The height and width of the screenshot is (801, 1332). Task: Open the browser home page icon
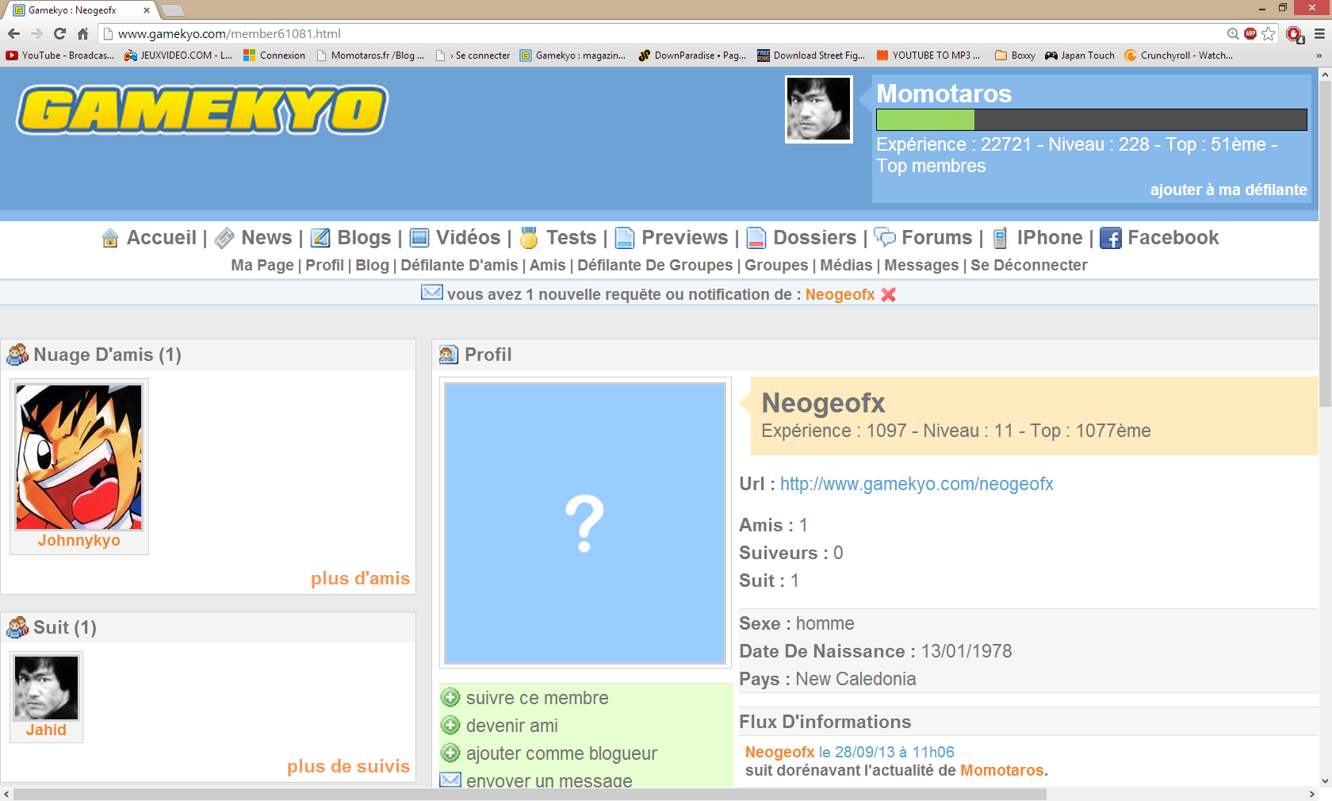click(82, 33)
